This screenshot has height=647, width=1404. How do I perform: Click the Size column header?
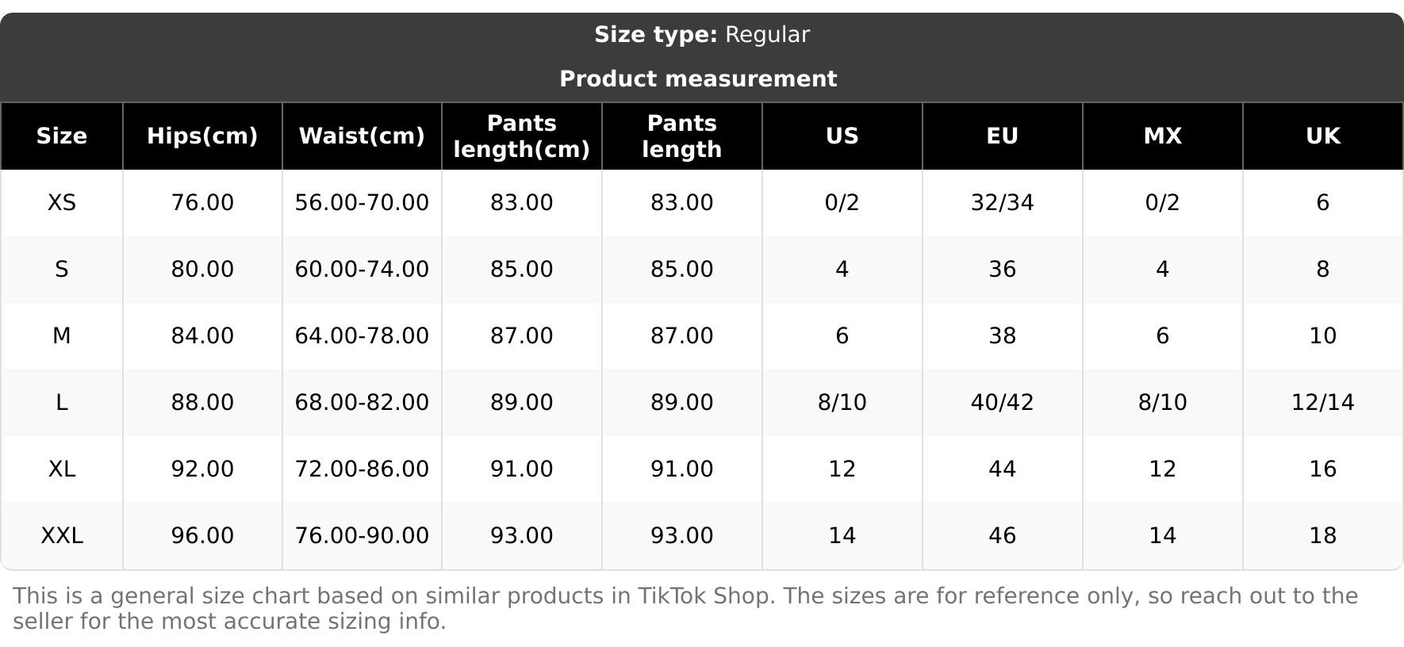[x=62, y=136]
